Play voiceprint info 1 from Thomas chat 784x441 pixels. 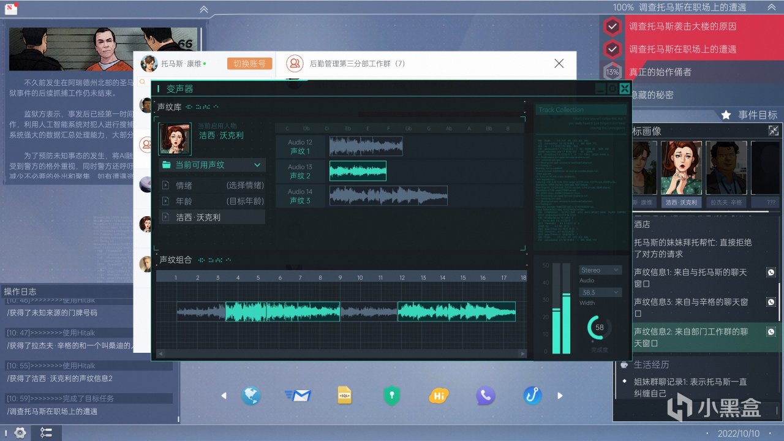click(771, 273)
